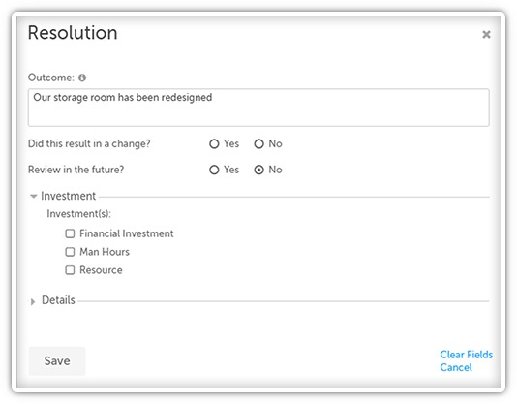
Task: Close the Resolution dialog with X
Action: 486,34
